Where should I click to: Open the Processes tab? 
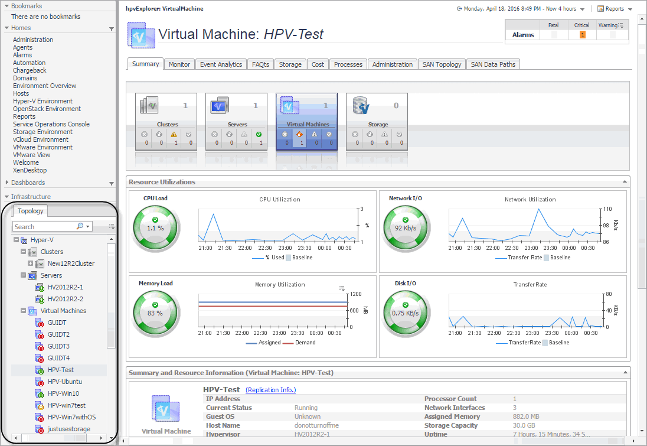point(348,64)
